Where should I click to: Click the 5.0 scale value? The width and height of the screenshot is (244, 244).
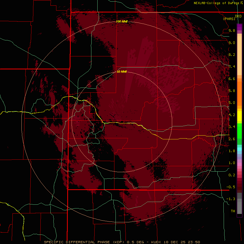pyautogui.click(x=232, y=103)
